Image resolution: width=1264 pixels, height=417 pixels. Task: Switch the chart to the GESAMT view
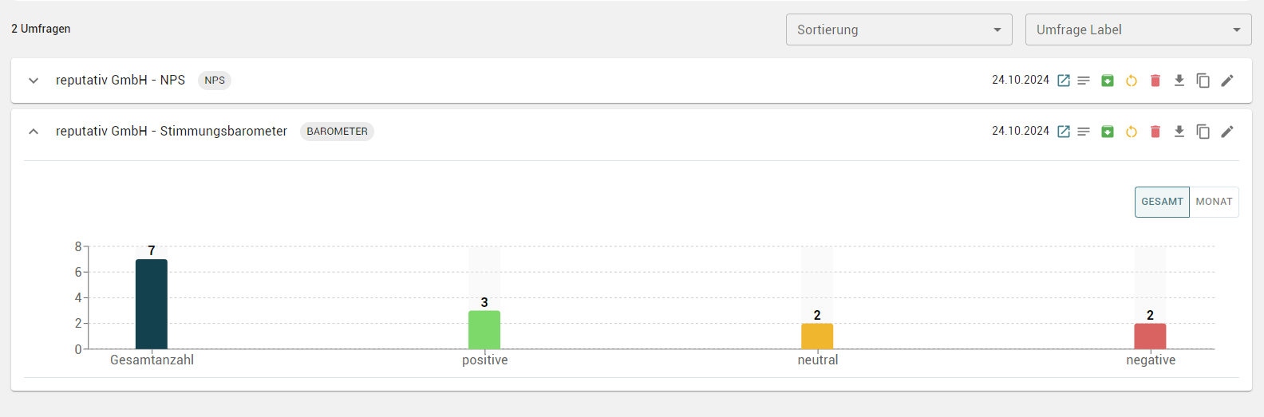1162,202
